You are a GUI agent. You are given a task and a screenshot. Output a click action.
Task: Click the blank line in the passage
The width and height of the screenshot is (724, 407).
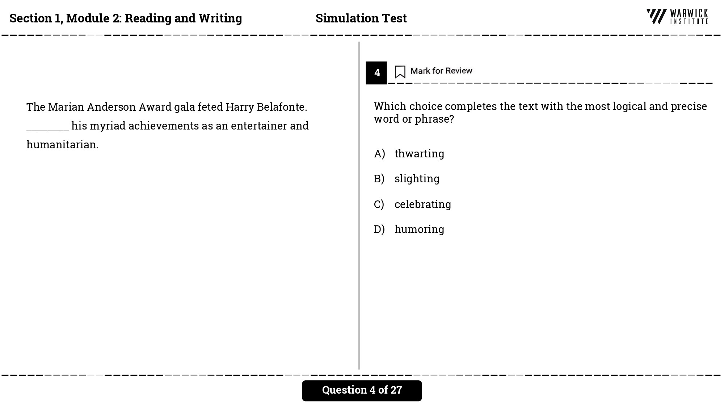[47, 127]
